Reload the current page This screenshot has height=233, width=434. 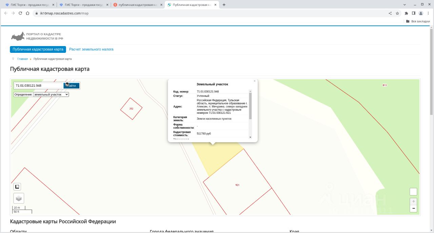tap(20, 13)
